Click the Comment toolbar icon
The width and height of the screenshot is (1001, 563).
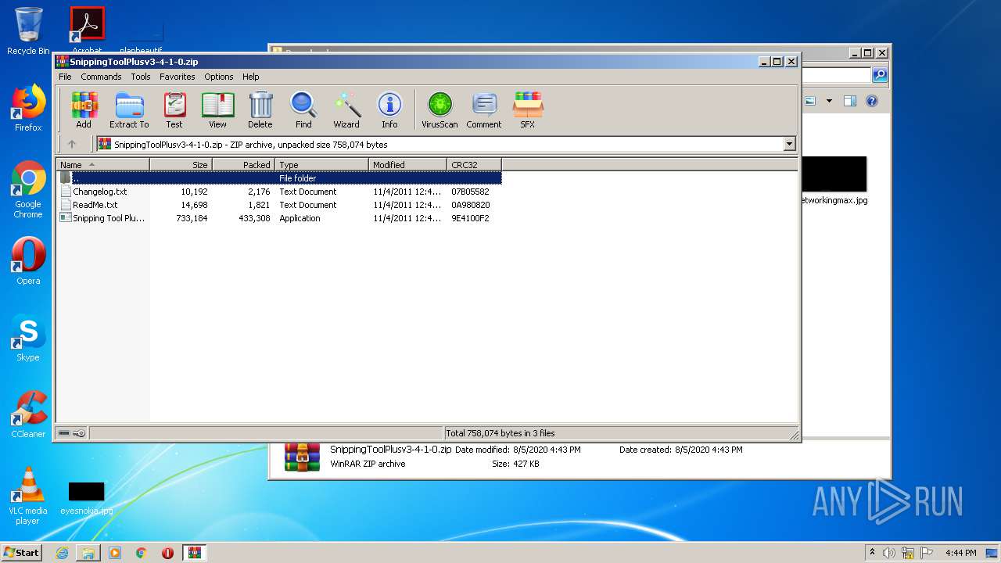pyautogui.click(x=484, y=110)
